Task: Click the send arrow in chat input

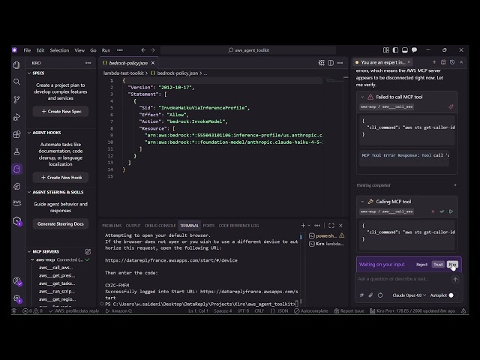Action: click(x=455, y=279)
